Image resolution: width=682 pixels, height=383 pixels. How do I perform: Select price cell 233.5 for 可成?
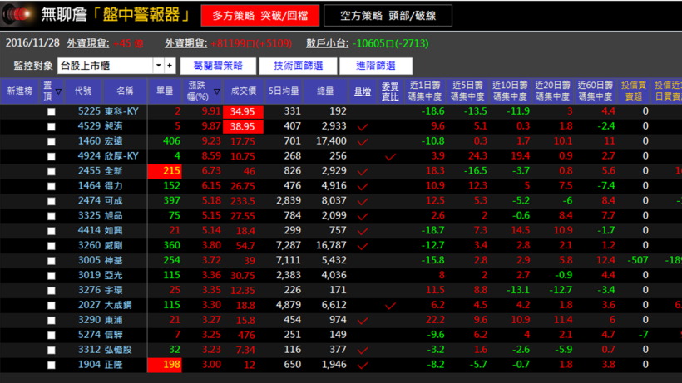click(243, 201)
